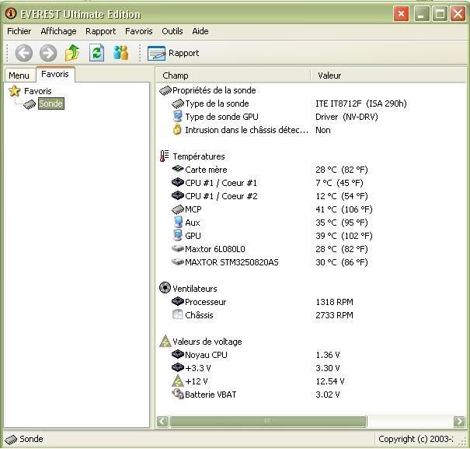Viewport: 470px width, 449px height.
Task: Open the users toolbar icon
Action: 120,53
